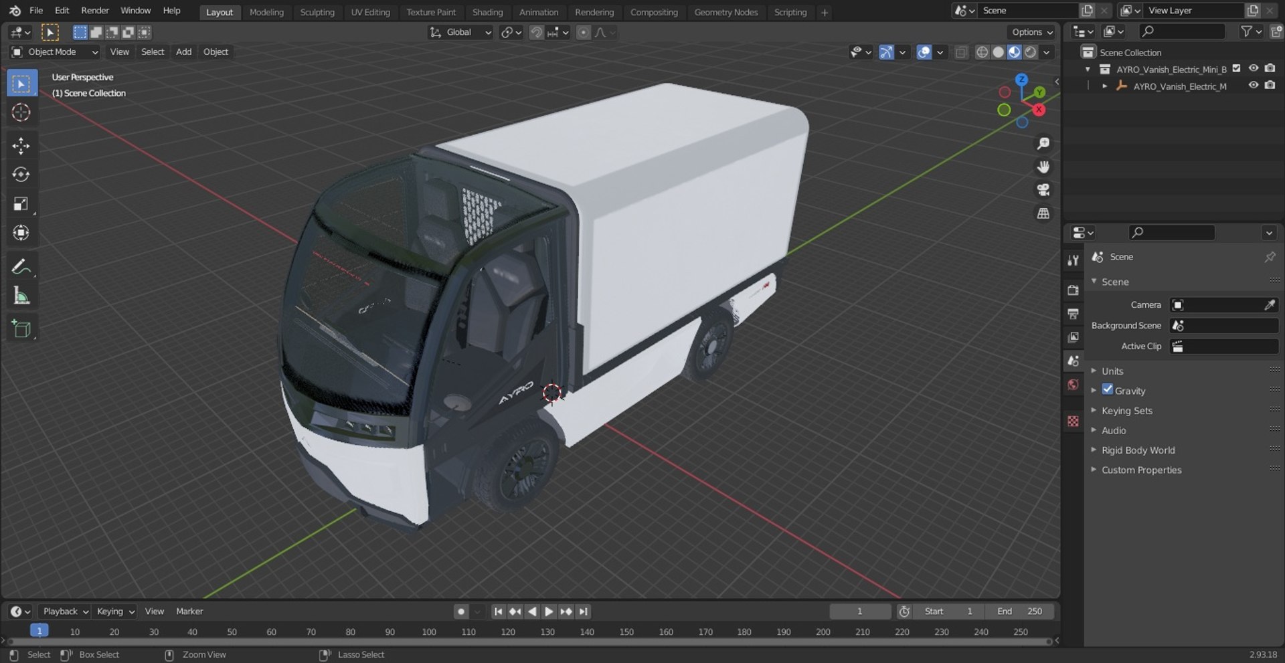Image resolution: width=1285 pixels, height=663 pixels.
Task: Click the zoom viewport magnifier icon
Action: click(x=1043, y=144)
